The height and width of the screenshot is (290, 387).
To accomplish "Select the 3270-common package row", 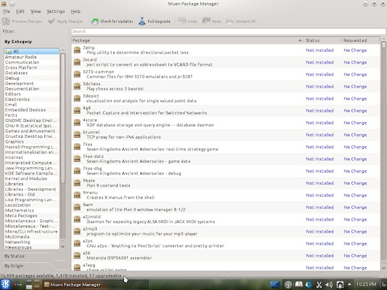I will 226,74.
